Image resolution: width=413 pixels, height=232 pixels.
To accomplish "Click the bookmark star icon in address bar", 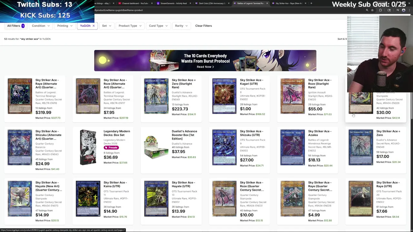I will [372, 10].
